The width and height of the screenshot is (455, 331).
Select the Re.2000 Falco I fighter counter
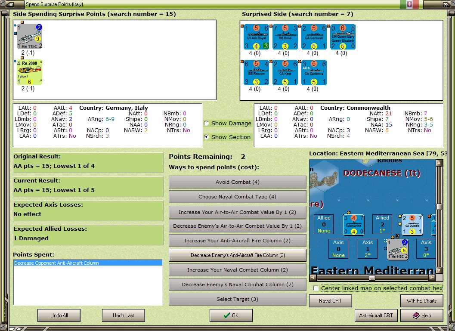click(30, 72)
